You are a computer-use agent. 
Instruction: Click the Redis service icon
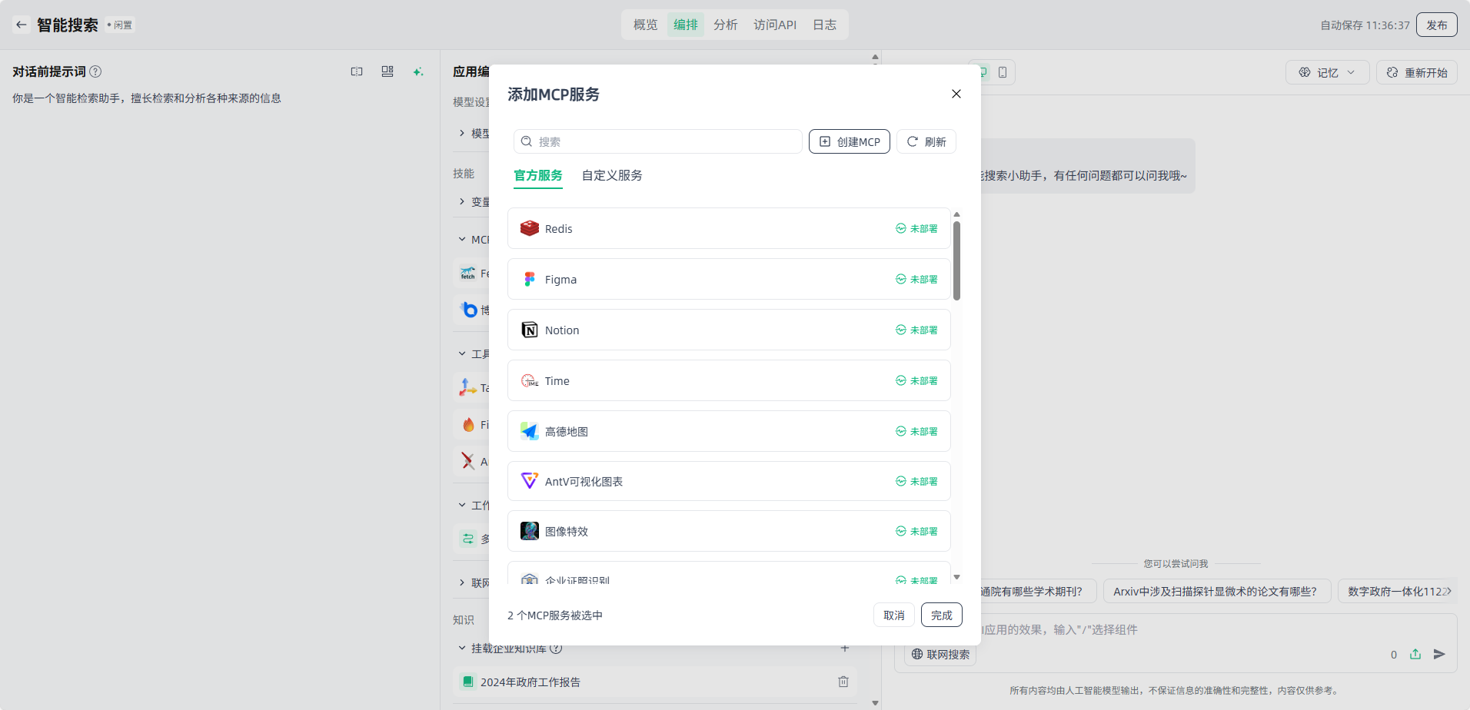coord(529,228)
